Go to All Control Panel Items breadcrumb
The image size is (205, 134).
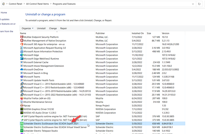point(37,4)
